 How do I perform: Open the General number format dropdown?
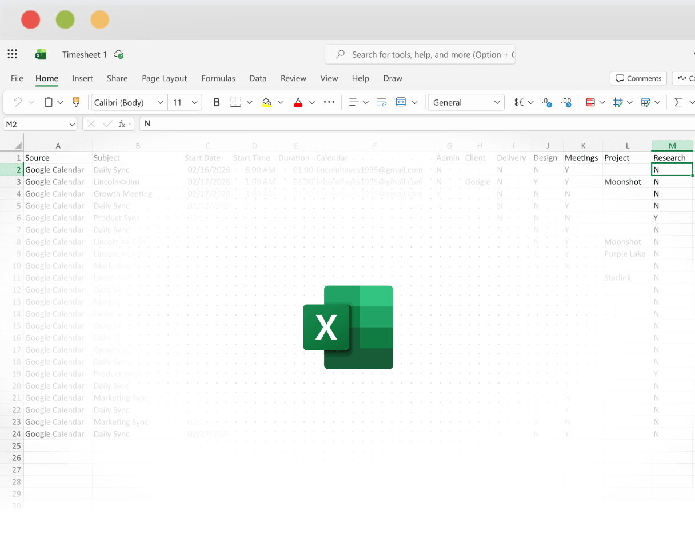[466, 102]
